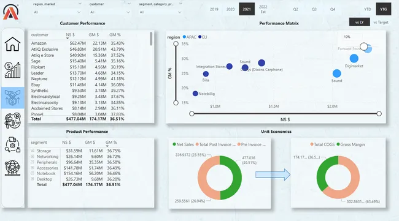Expand the customer slicer header chevron
399x221 pixels.
coord(130,4)
